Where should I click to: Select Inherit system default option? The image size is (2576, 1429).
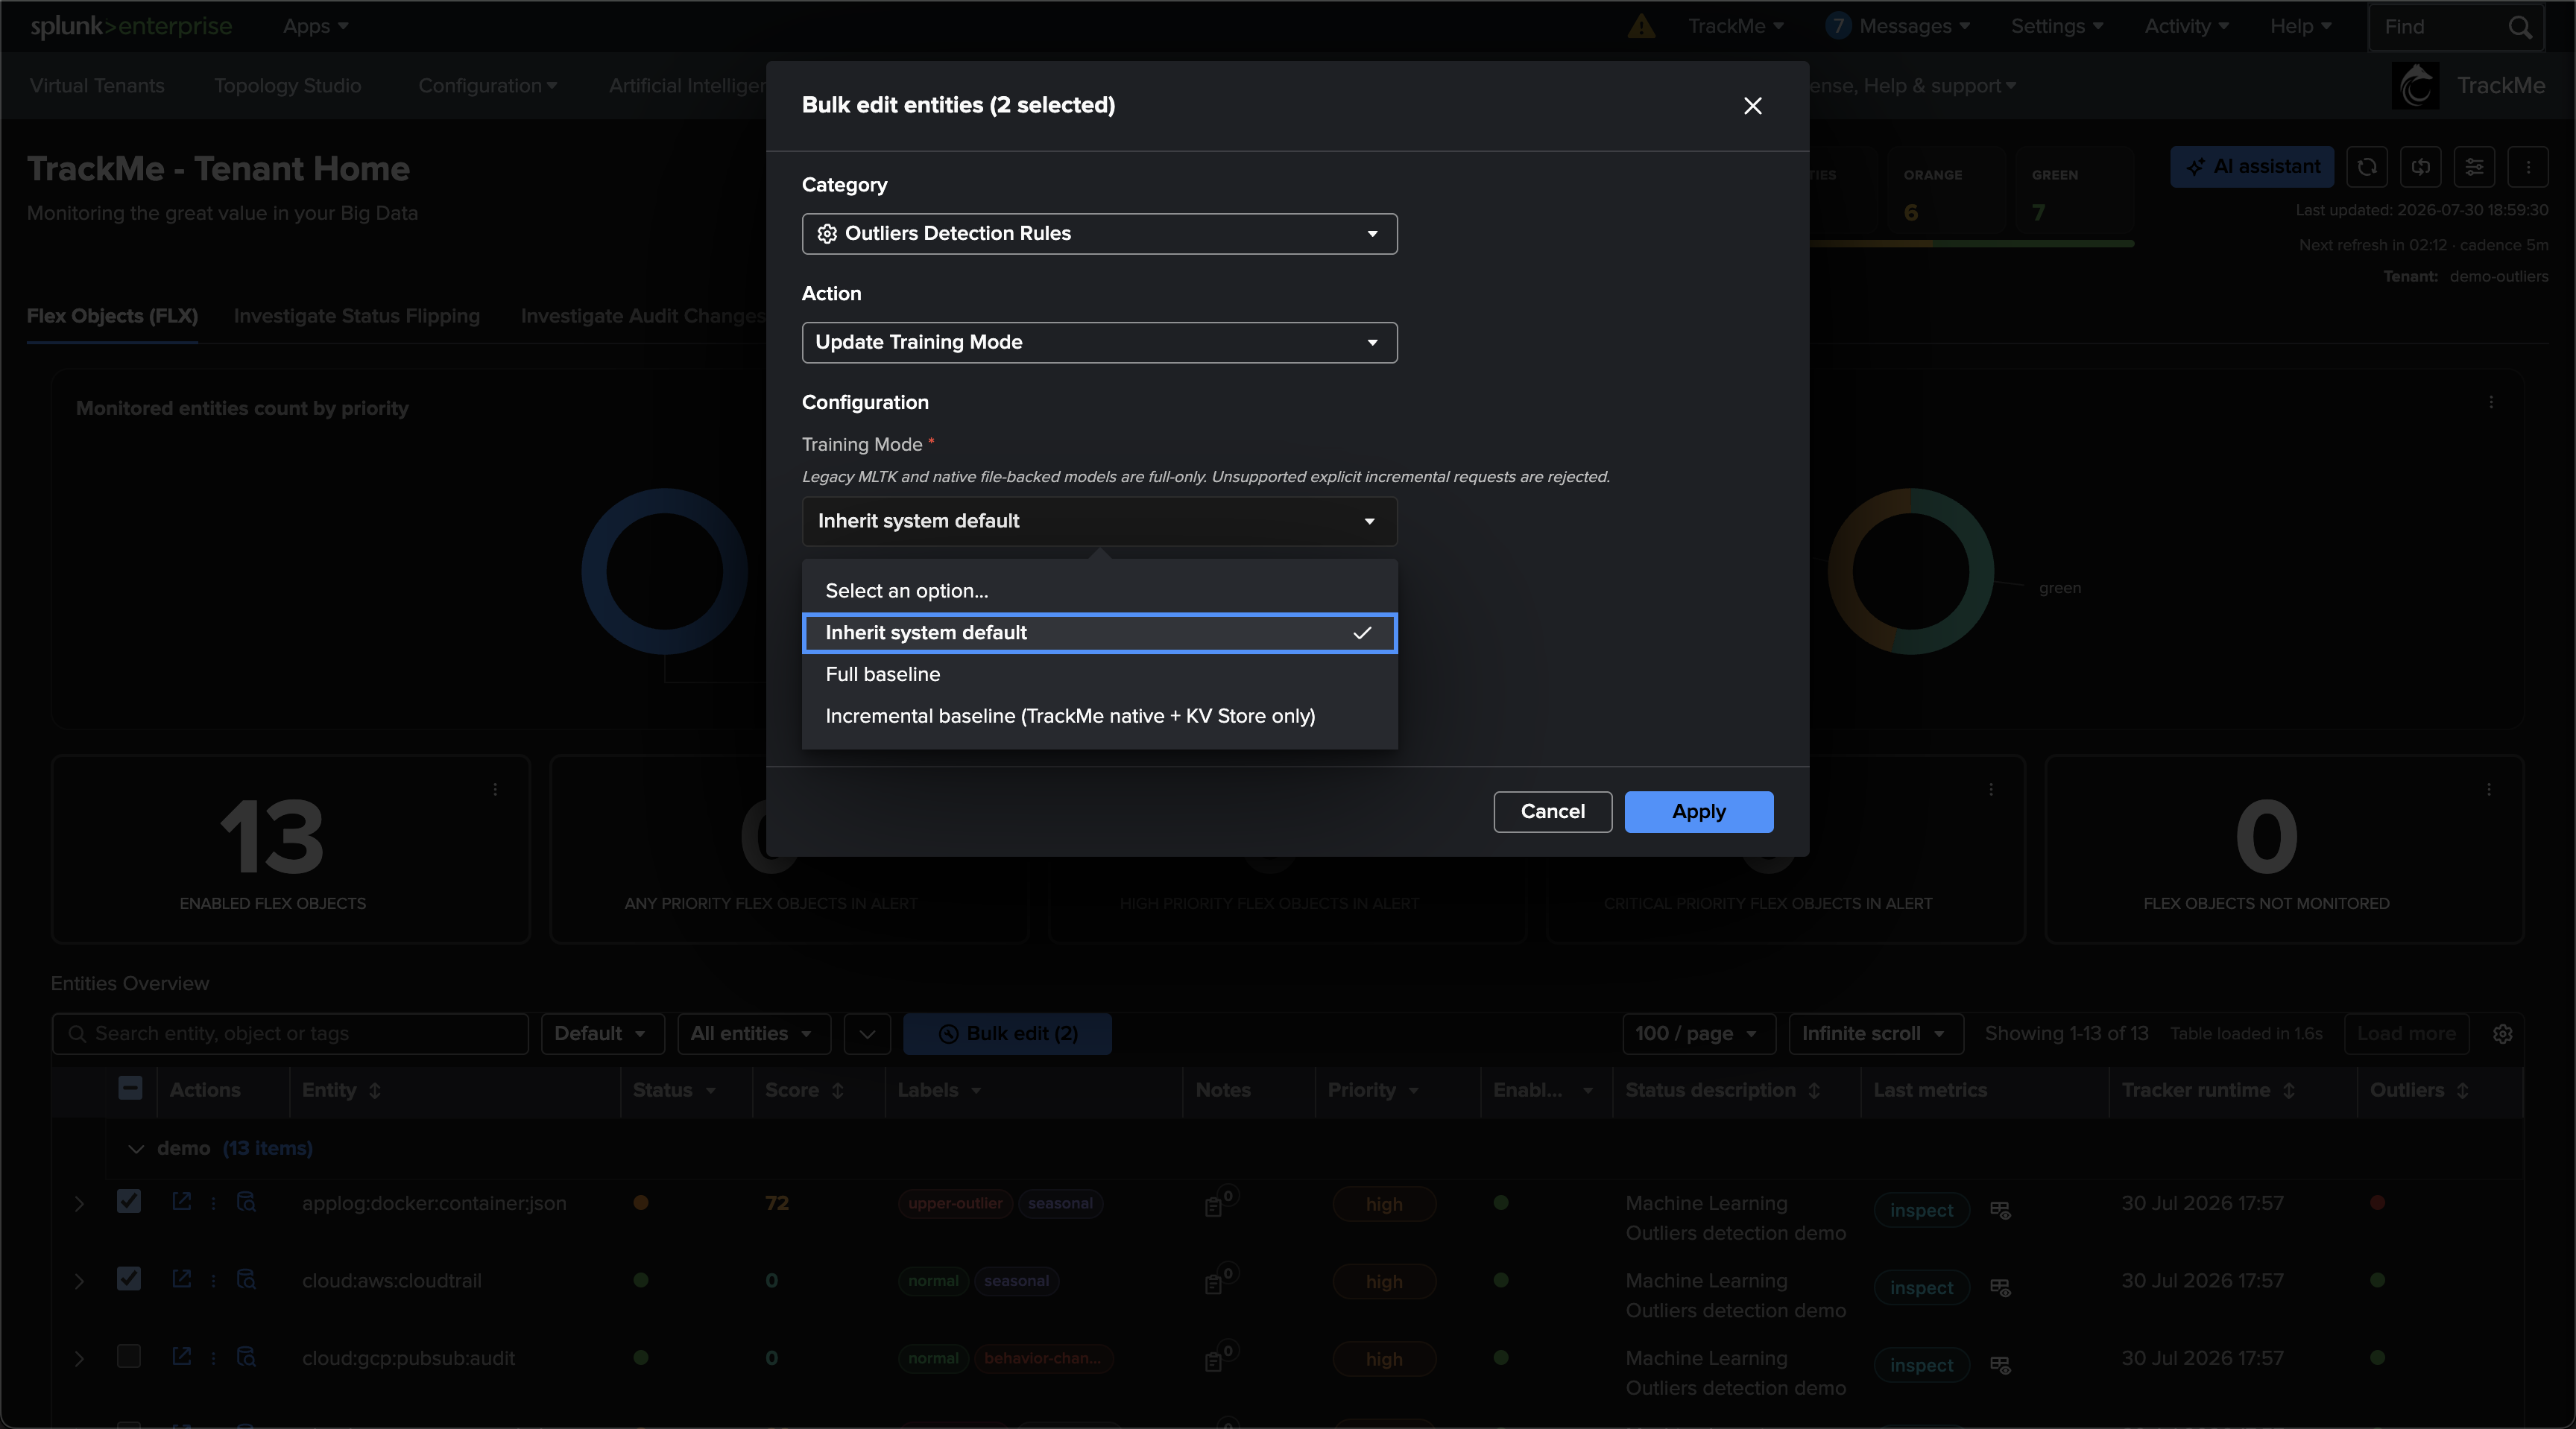(1099, 633)
